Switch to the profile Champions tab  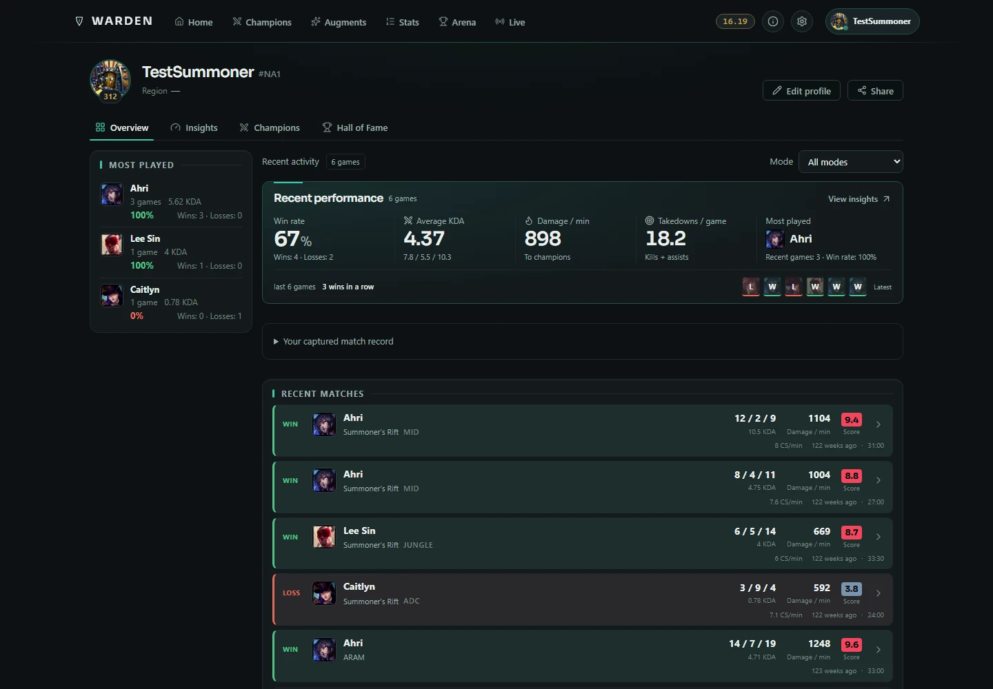pos(270,127)
